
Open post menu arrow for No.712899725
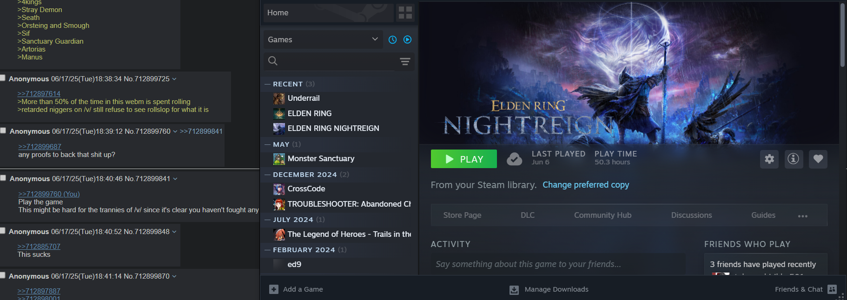(x=174, y=79)
